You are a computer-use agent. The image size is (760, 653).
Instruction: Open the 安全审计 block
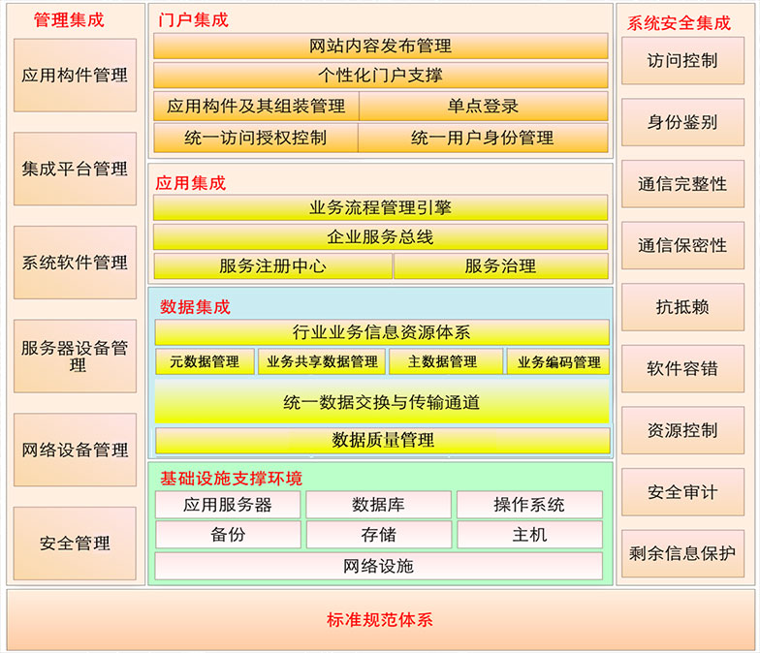point(682,492)
